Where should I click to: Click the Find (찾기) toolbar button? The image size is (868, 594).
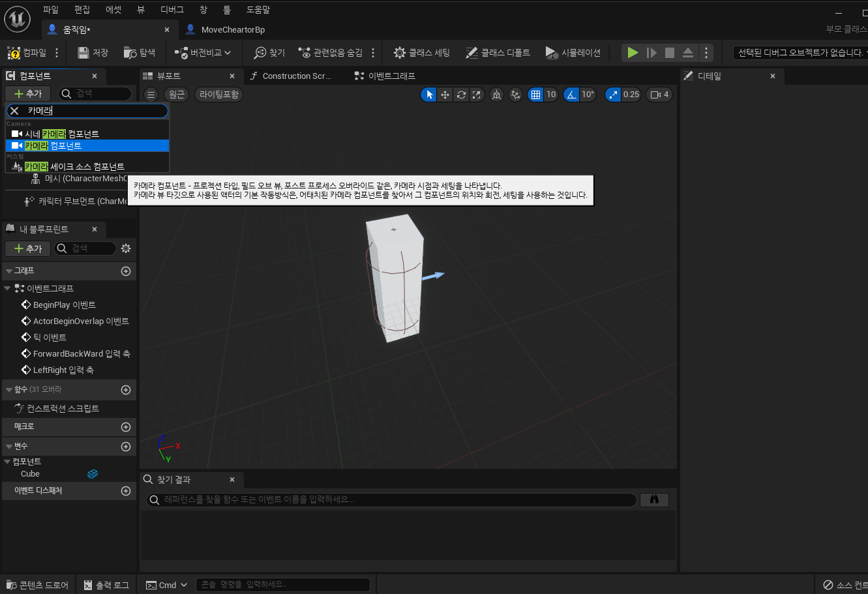click(x=269, y=53)
